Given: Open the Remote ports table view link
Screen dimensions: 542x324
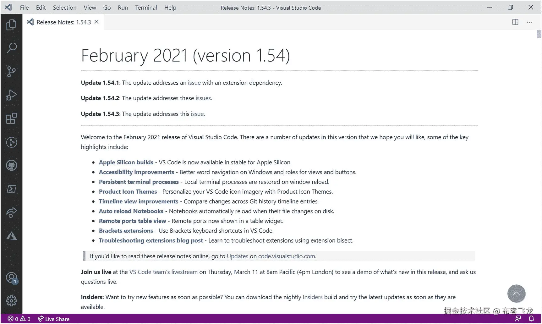Looking at the screenshot, I should tap(132, 221).
